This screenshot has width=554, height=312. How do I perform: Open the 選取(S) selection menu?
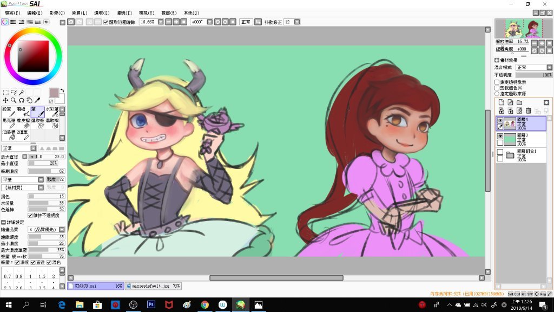[102, 13]
